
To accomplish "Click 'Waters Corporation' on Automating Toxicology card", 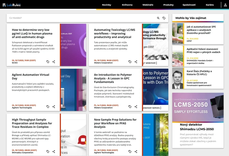I will tap(103, 63).
